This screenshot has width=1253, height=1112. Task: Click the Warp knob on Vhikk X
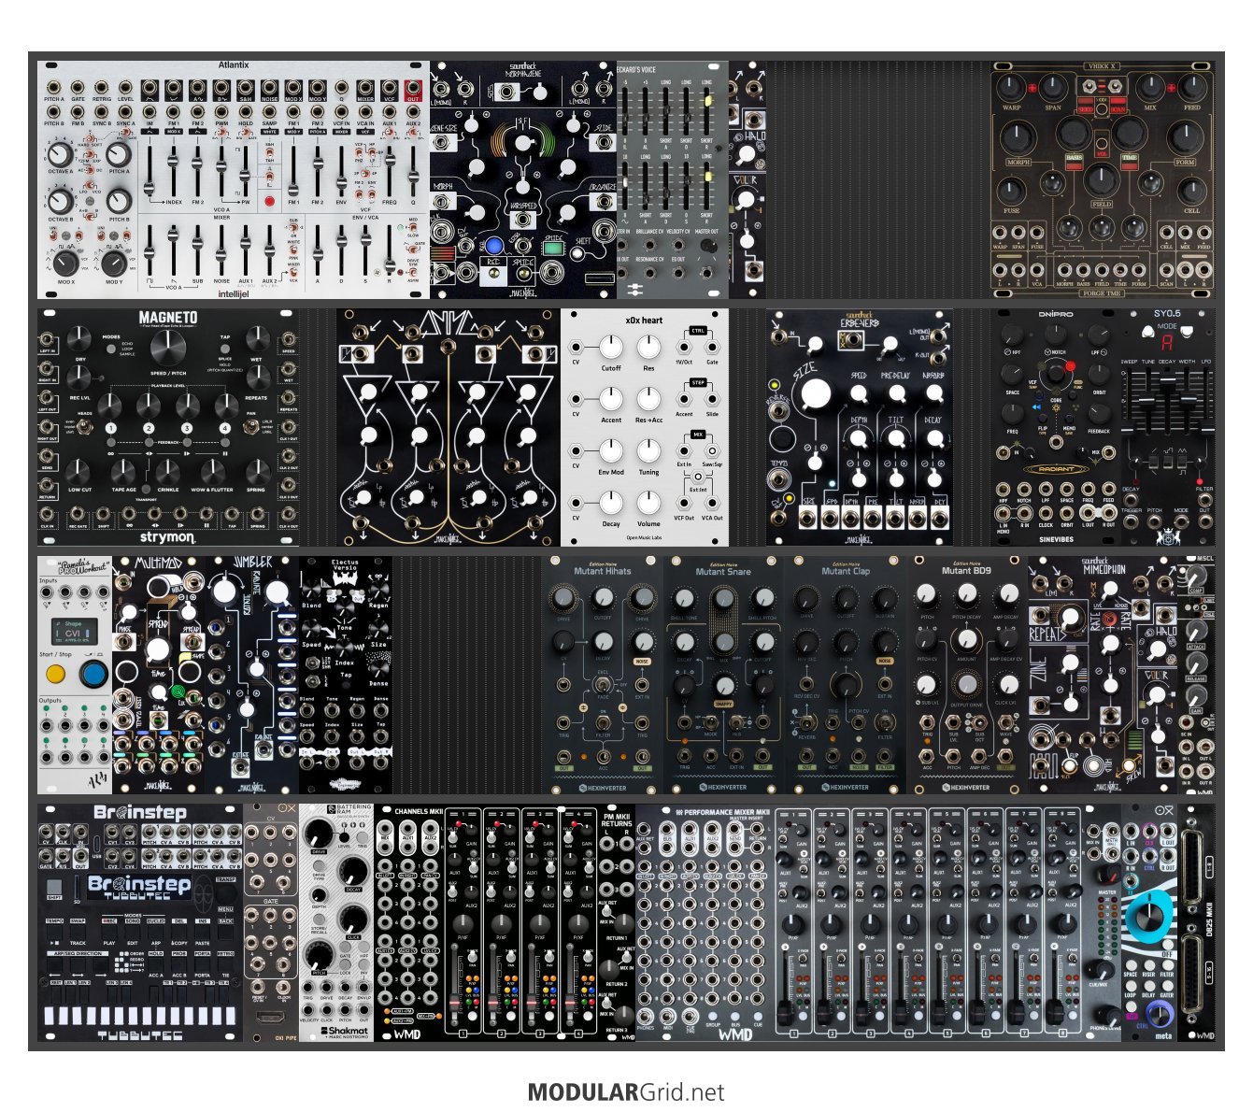(1011, 88)
